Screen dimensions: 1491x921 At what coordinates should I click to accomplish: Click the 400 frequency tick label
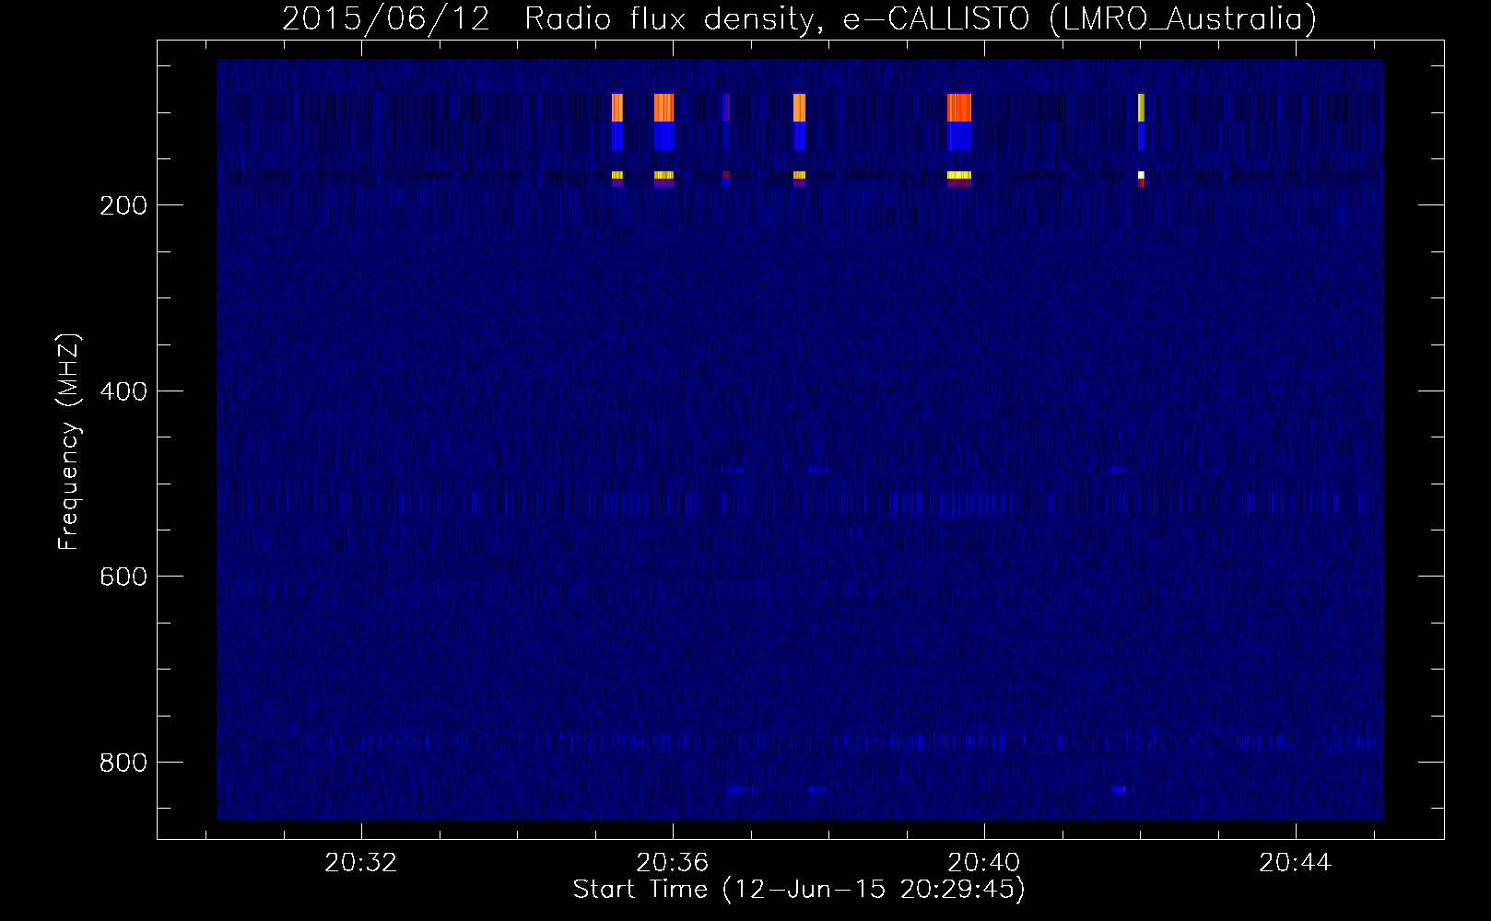pos(123,391)
